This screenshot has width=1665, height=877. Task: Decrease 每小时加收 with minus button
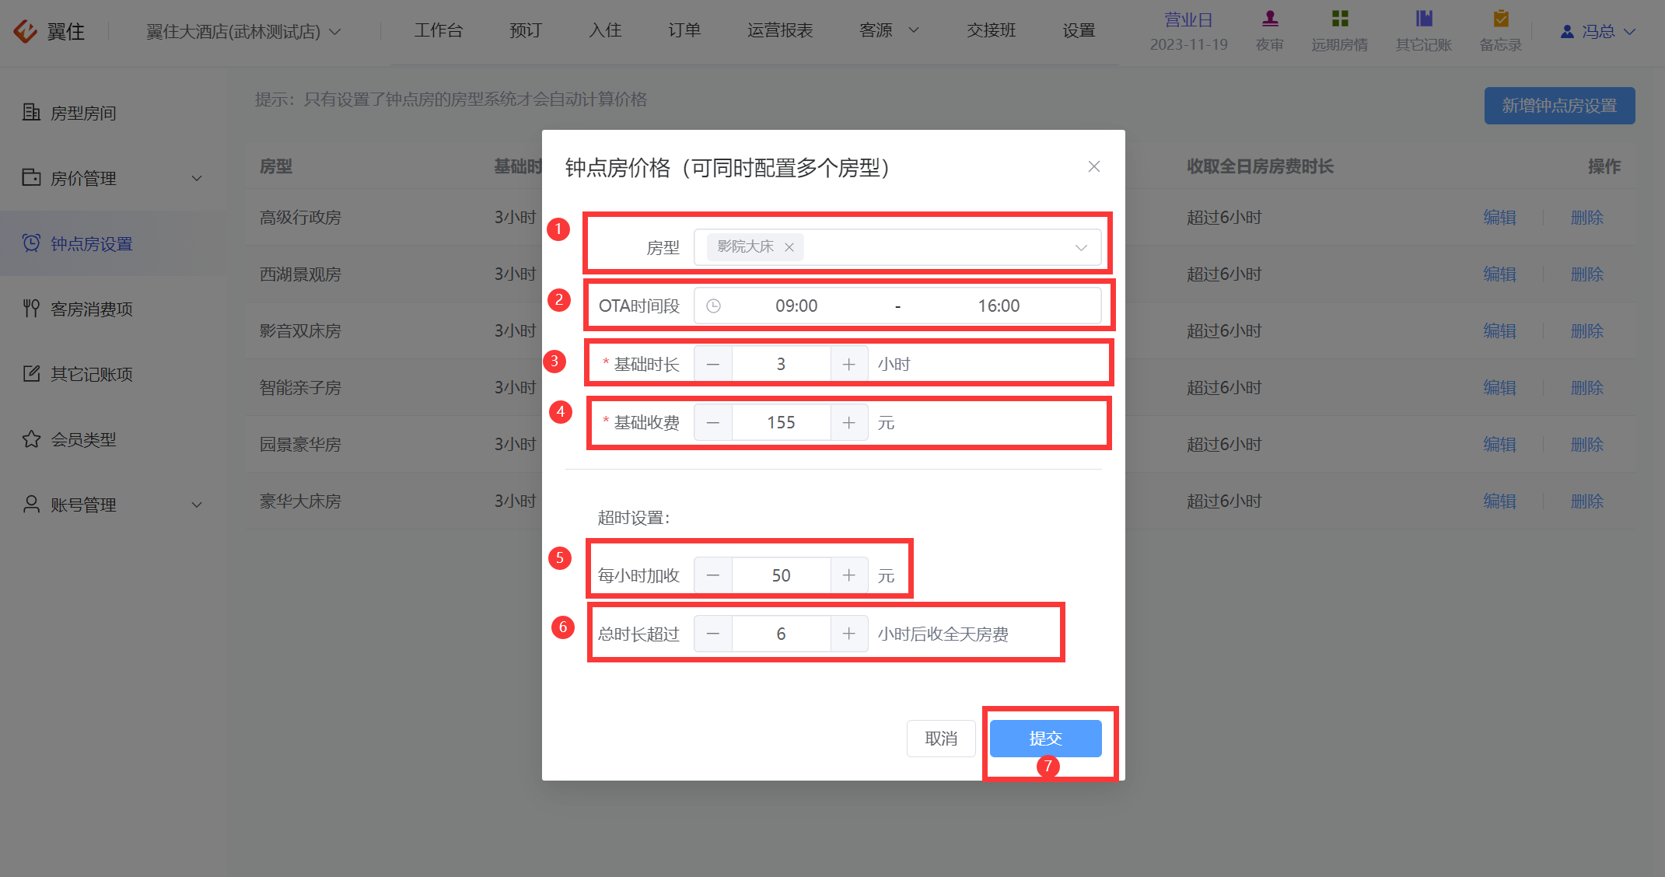coord(713,575)
